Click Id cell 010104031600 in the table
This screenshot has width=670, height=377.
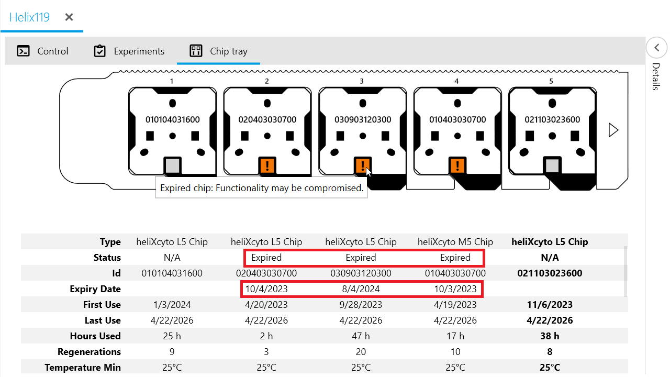point(172,273)
